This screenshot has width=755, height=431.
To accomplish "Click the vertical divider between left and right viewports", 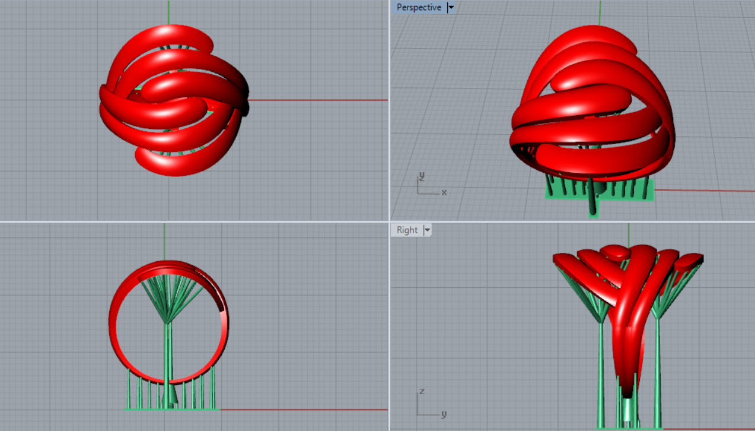I will click(x=389, y=119).
